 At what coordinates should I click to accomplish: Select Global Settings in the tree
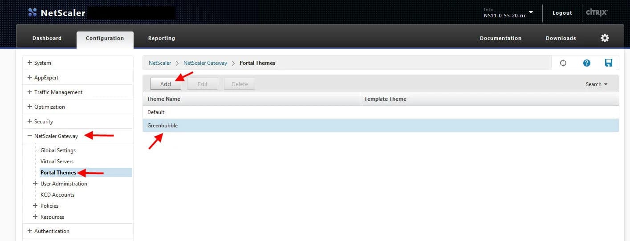tap(58, 150)
